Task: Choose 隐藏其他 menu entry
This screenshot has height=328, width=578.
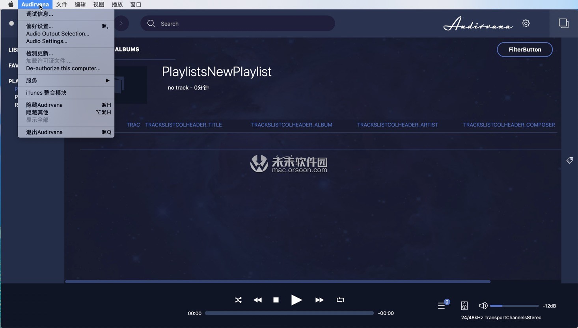Action: click(66, 112)
